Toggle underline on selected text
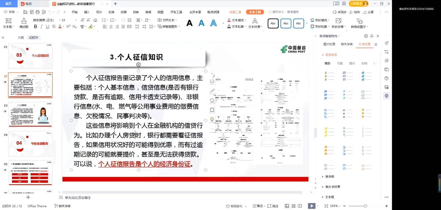This screenshot has height=210, width=441. (47, 27)
